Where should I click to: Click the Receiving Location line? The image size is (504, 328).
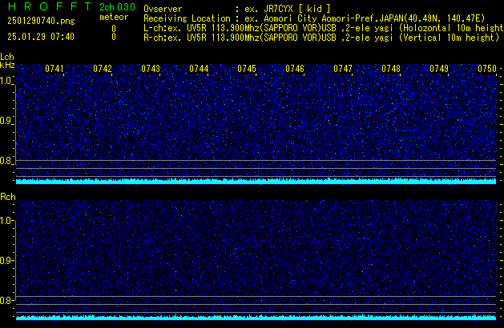[x=314, y=18]
